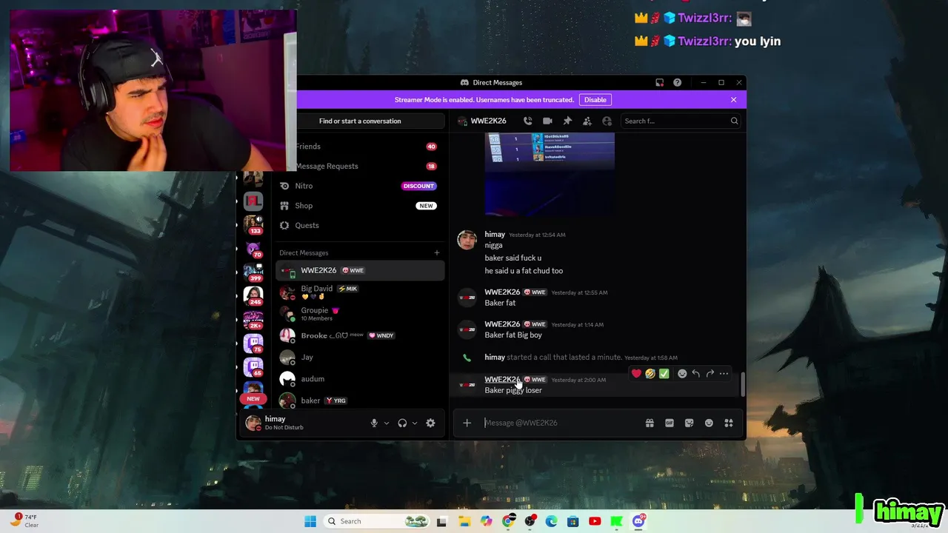This screenshot has height=533, width=948.
Task: Start a voice call with WWE2K26
Action: point(527,121)
